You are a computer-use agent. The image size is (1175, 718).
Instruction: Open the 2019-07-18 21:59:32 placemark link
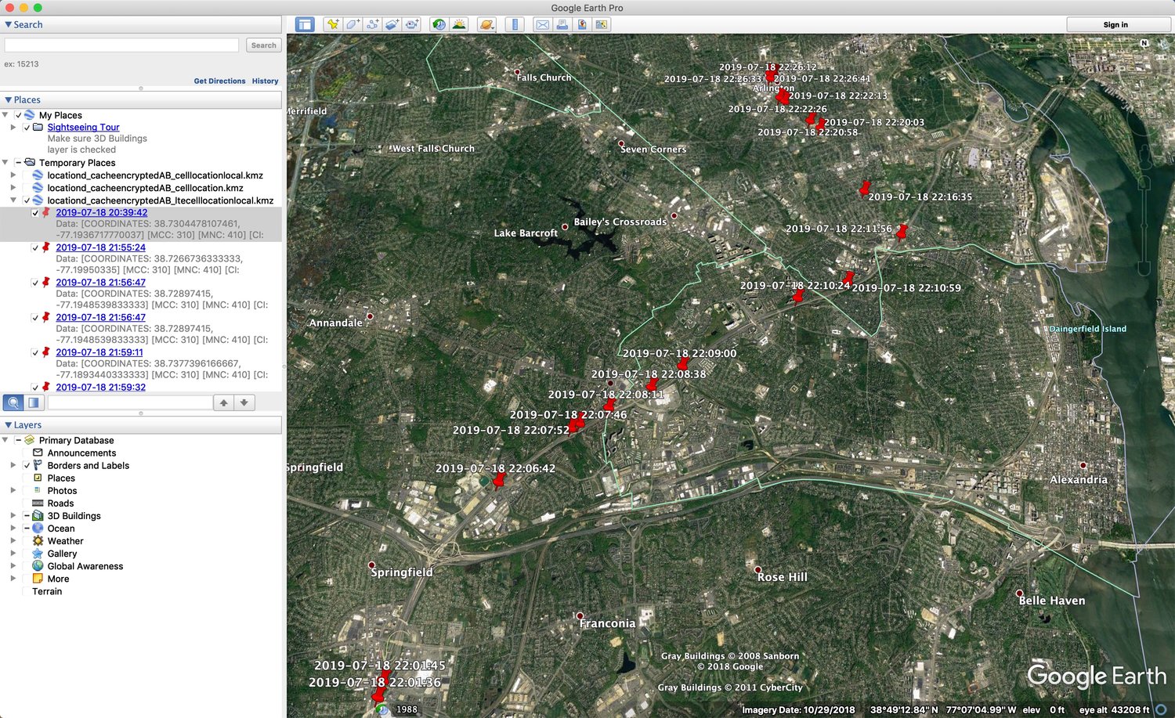[100, 387]
